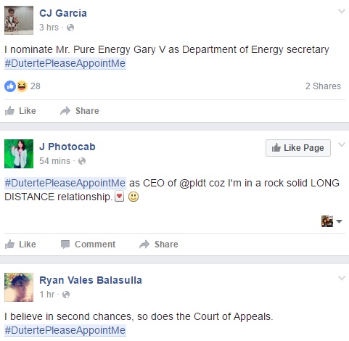This screenshot has height=341, width=349.
Task: Like J Photocab's post
Action: [20, 245]
